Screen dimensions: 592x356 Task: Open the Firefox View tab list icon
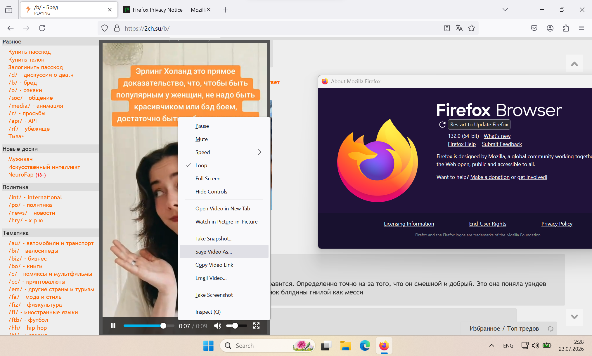coord(9,10)
